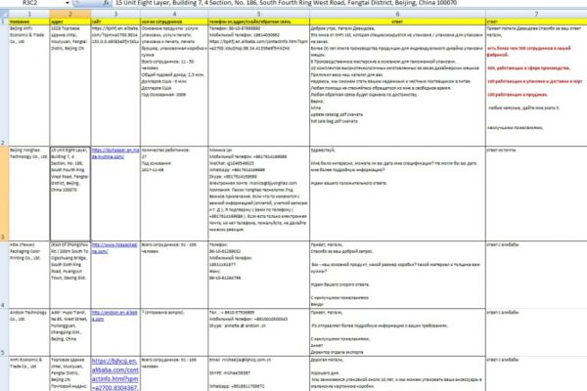Click the yellow 'кол-во сотрудников' header cell
This screenshot has height=391, width=587.
pyautogui.click(x=174, y=22)
